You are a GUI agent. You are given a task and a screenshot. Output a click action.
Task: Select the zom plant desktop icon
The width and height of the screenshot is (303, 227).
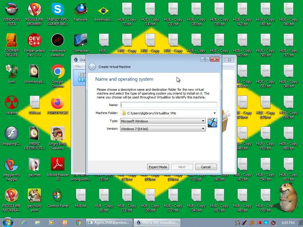click(12, 74)
